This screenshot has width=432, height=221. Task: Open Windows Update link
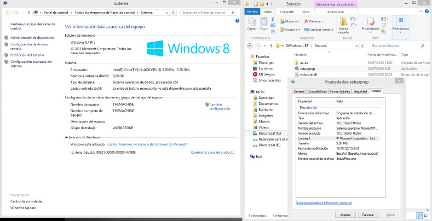tap(23, 208)
